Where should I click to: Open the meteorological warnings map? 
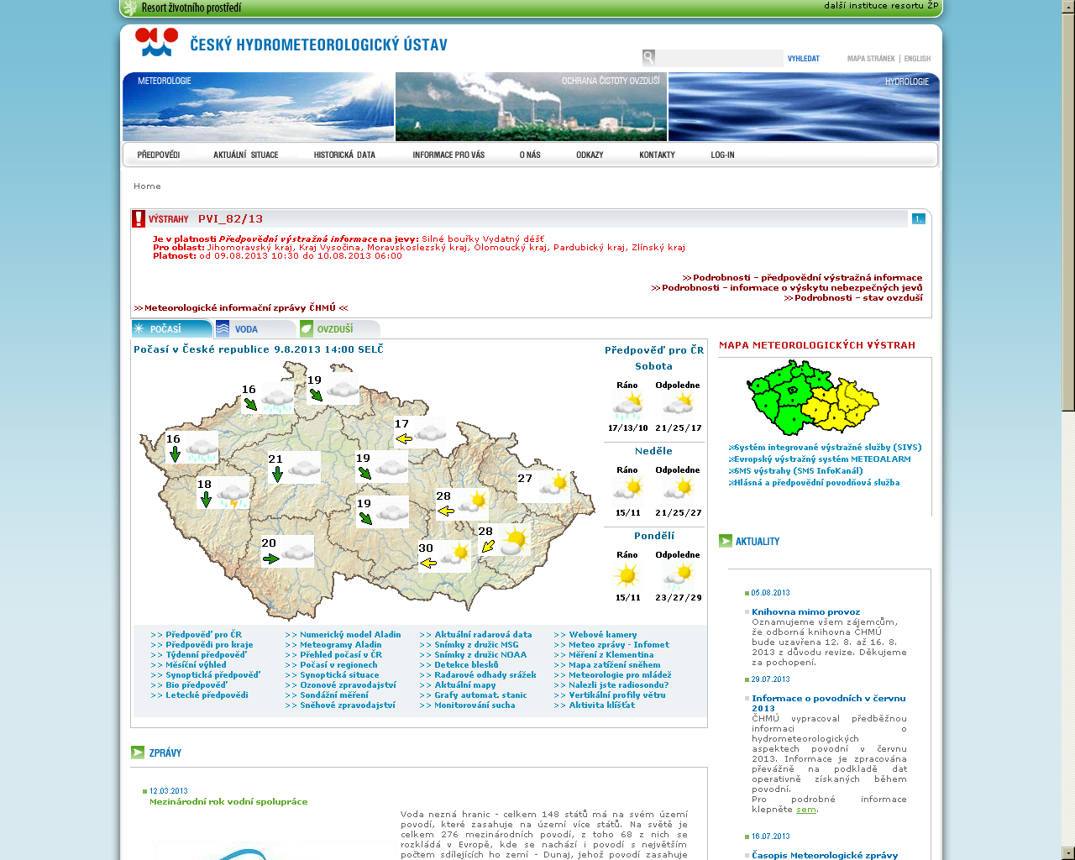point(812,397)
